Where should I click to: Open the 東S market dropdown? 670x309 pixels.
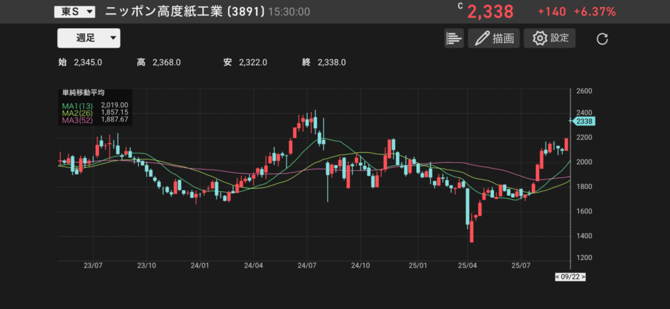coord(75,12)
